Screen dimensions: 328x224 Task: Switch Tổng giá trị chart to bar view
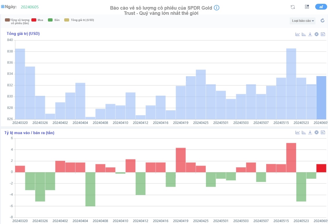click(304, 34)
